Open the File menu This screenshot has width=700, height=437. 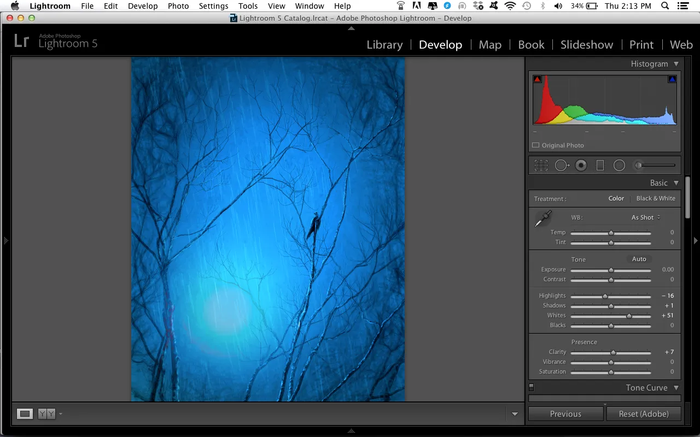(x=87, y=6)
